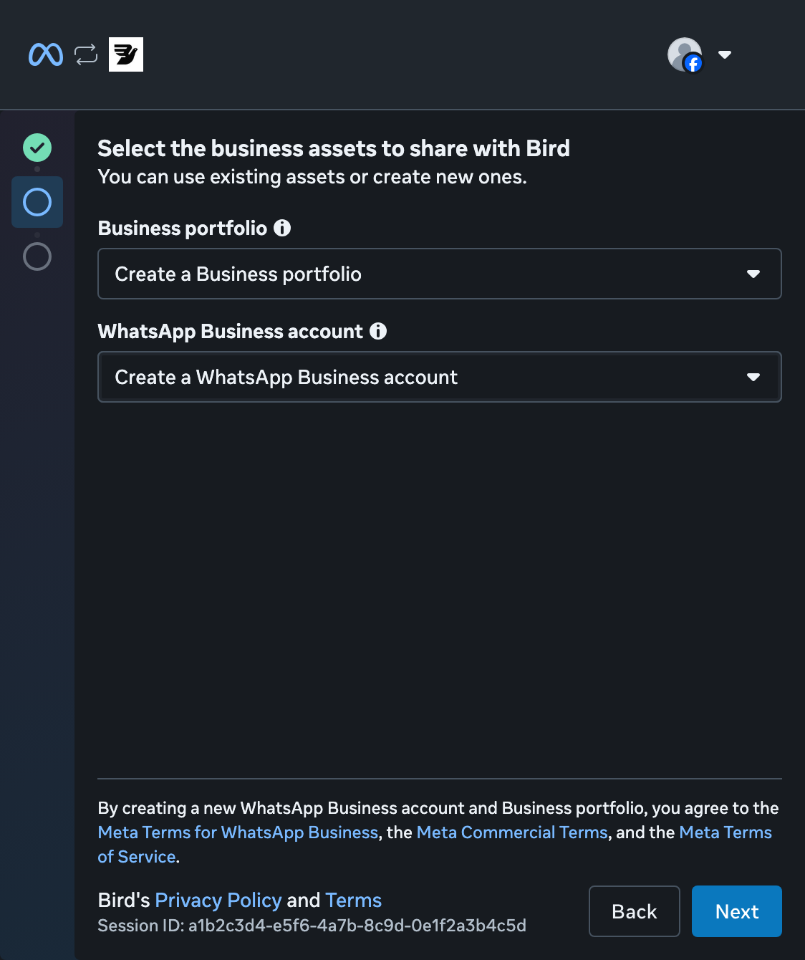The height and width of the screenshot is (960, 805).
Task: Open Meta Terms of Service link
Action: [726, 832]
